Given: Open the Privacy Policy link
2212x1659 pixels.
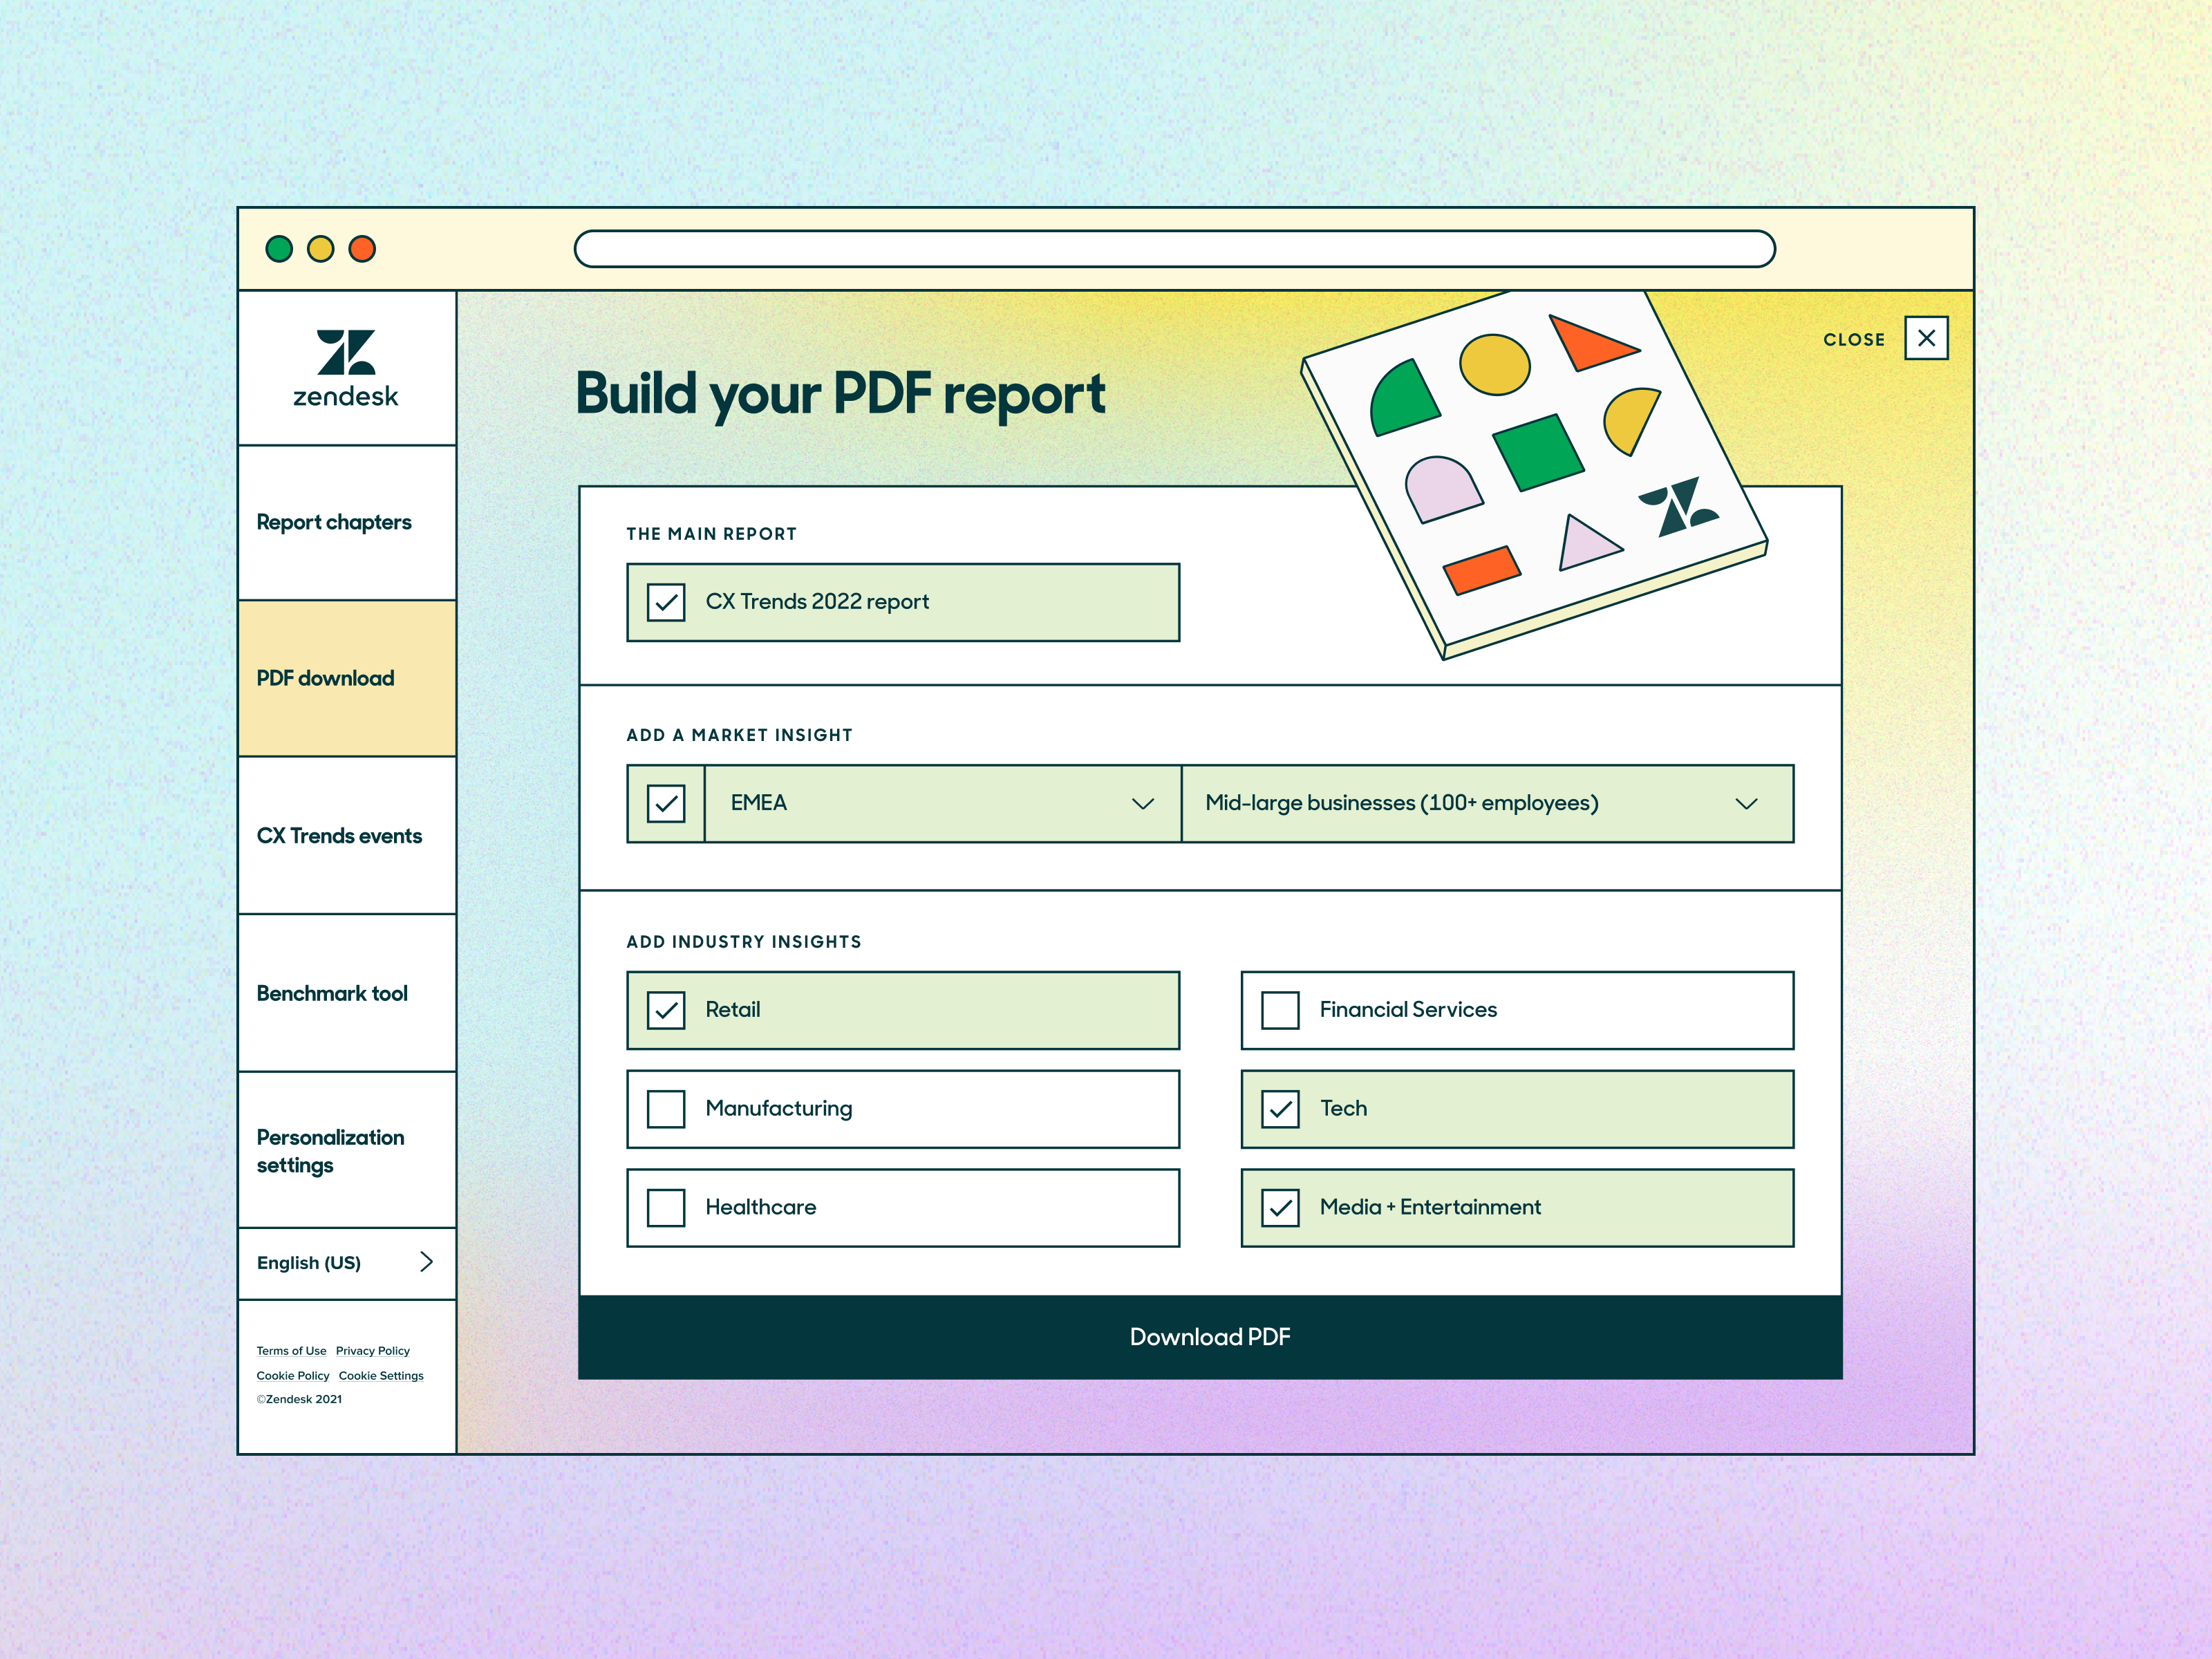Looking at the screenshot, I should coord(372,1351).
